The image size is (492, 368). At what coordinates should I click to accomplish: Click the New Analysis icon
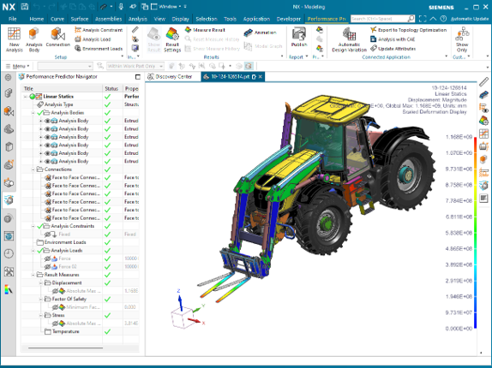[x=14, y=39]
